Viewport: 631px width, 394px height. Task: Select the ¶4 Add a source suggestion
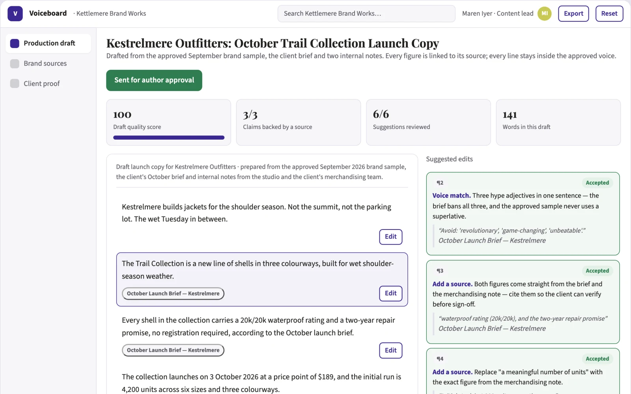coord(523,371)
